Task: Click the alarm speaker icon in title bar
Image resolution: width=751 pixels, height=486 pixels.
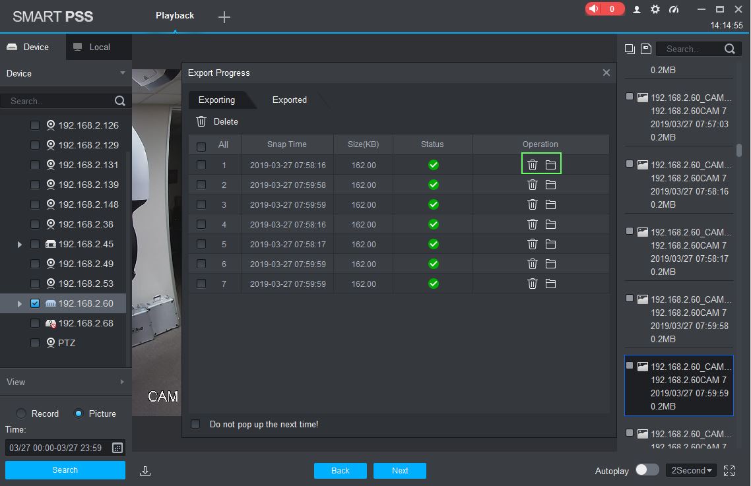Action: 594,9
